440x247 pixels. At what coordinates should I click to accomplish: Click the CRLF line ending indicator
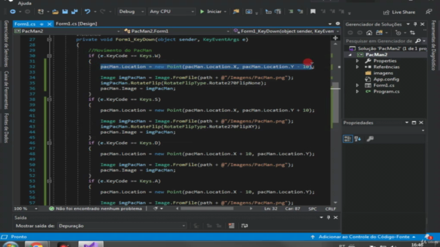330,209
